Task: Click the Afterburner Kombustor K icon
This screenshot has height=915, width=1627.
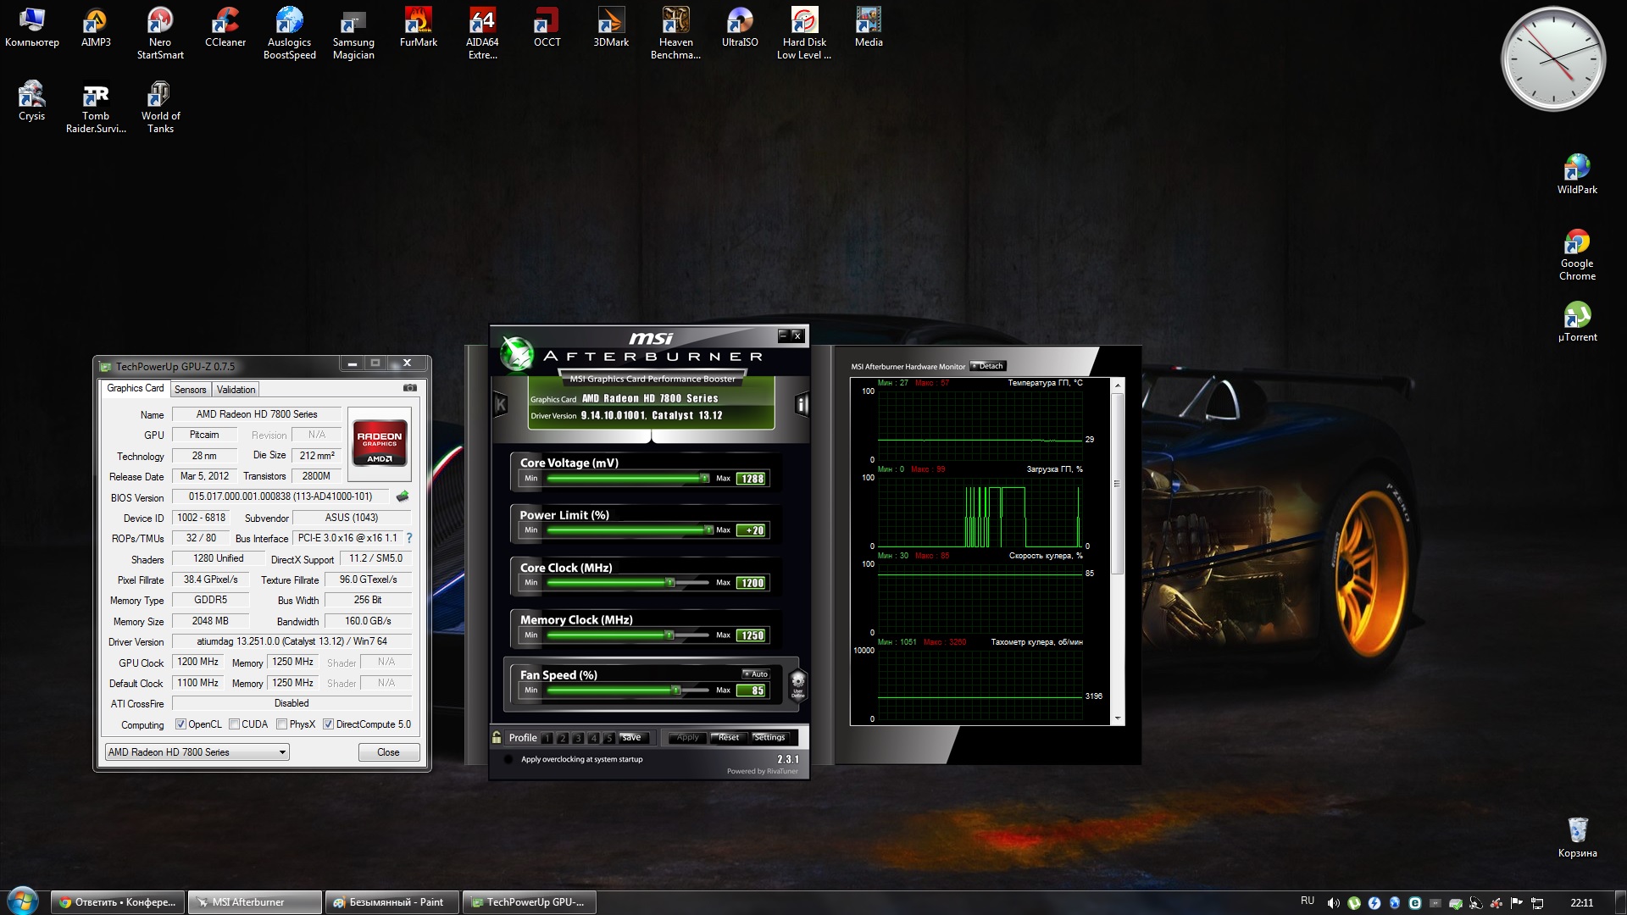Action: [501, 405]
